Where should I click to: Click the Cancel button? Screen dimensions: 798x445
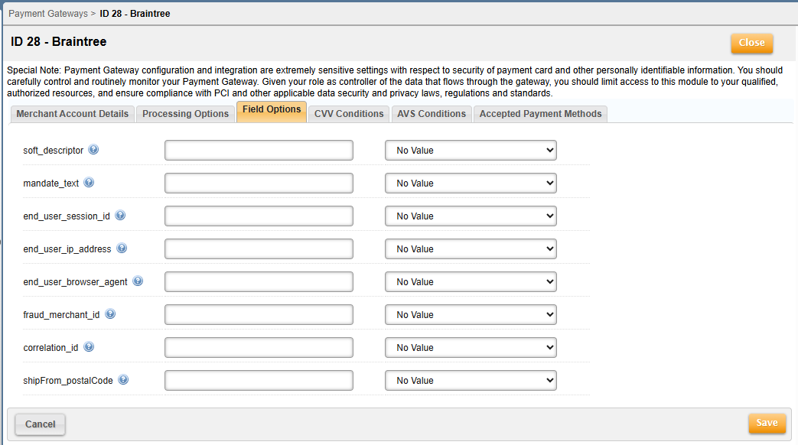[41, 424]
